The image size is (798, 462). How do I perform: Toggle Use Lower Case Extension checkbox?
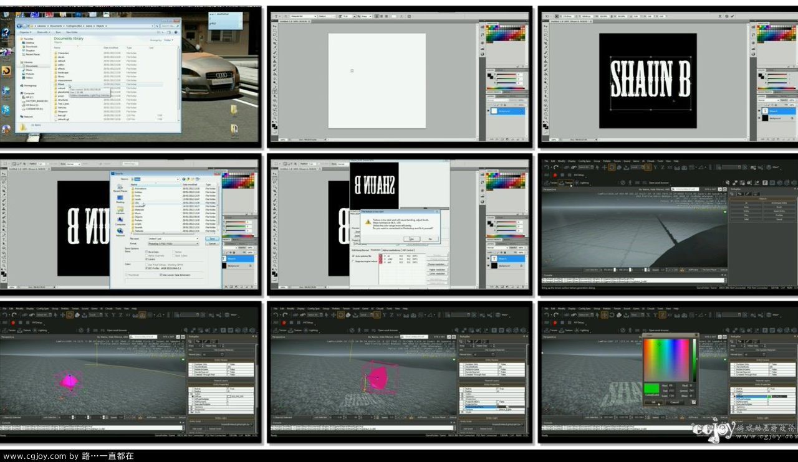[161, 275]
